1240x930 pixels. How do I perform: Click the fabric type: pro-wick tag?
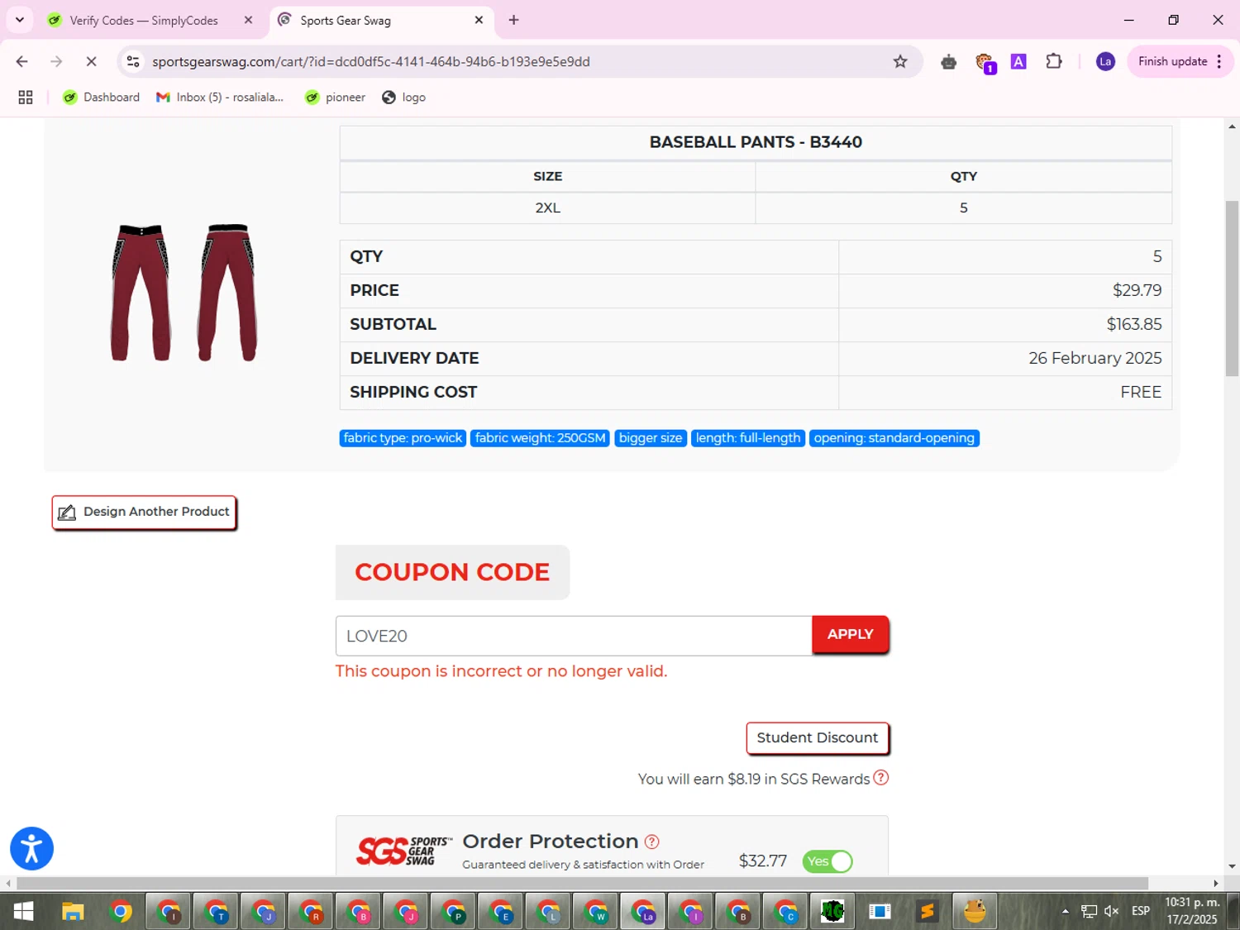(403, 438)
